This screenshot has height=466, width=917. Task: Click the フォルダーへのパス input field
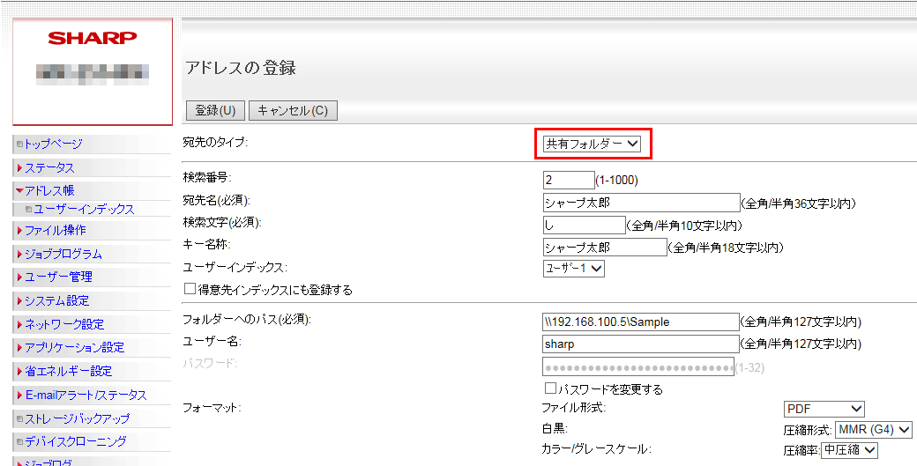(640, 322)
